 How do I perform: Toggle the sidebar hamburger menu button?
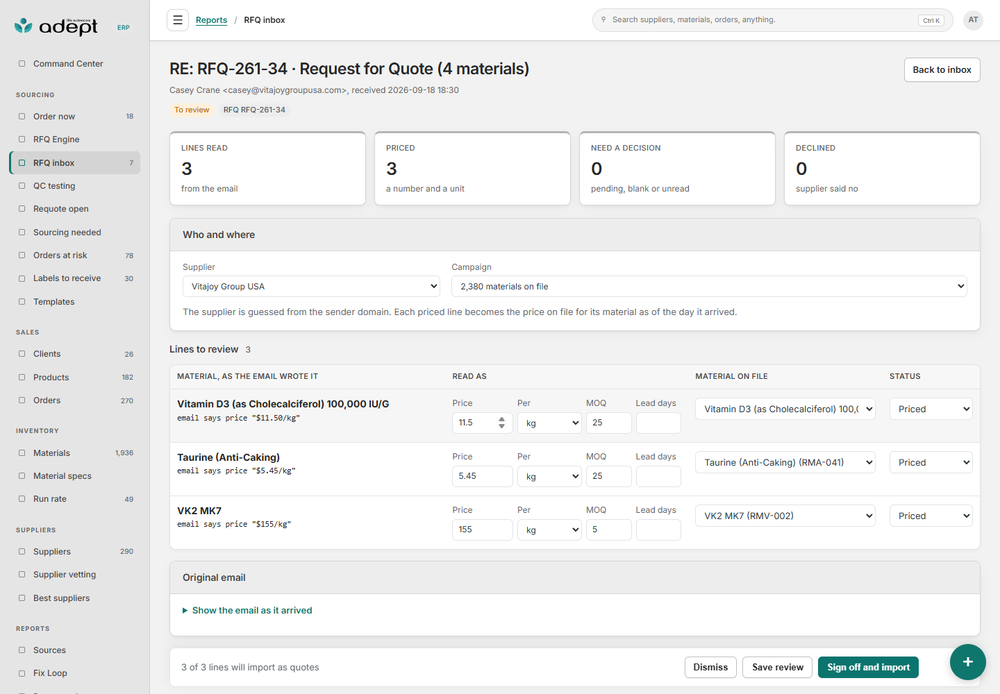click(x=178, y=20)
